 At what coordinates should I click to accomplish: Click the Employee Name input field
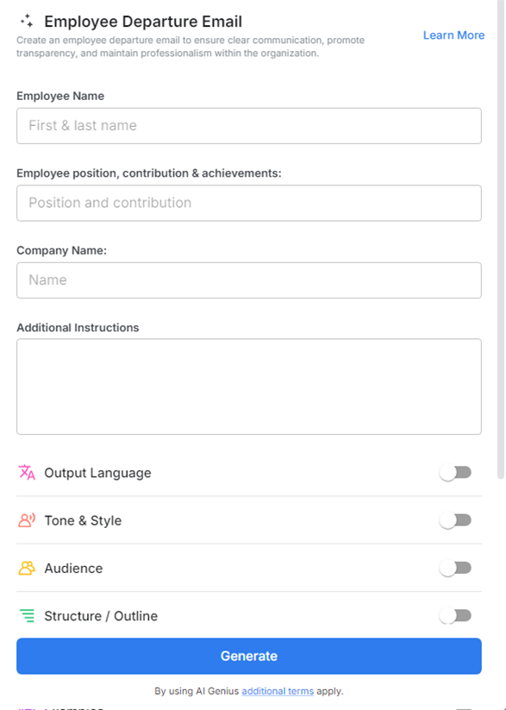(x=248, y=125)
